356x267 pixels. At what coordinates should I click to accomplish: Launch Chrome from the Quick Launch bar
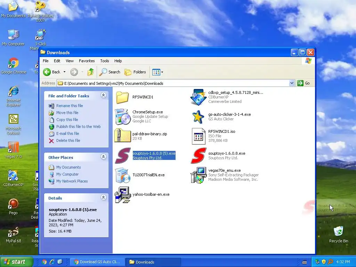(44, 262)
